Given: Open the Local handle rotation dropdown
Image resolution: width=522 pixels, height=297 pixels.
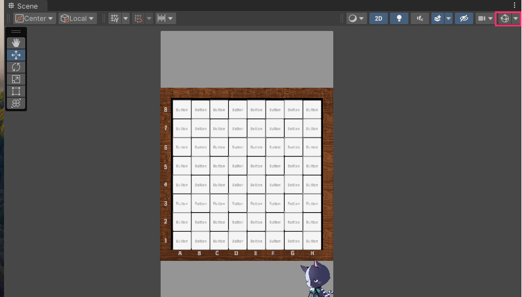Looking at the screenshot, I should (74, 18).
